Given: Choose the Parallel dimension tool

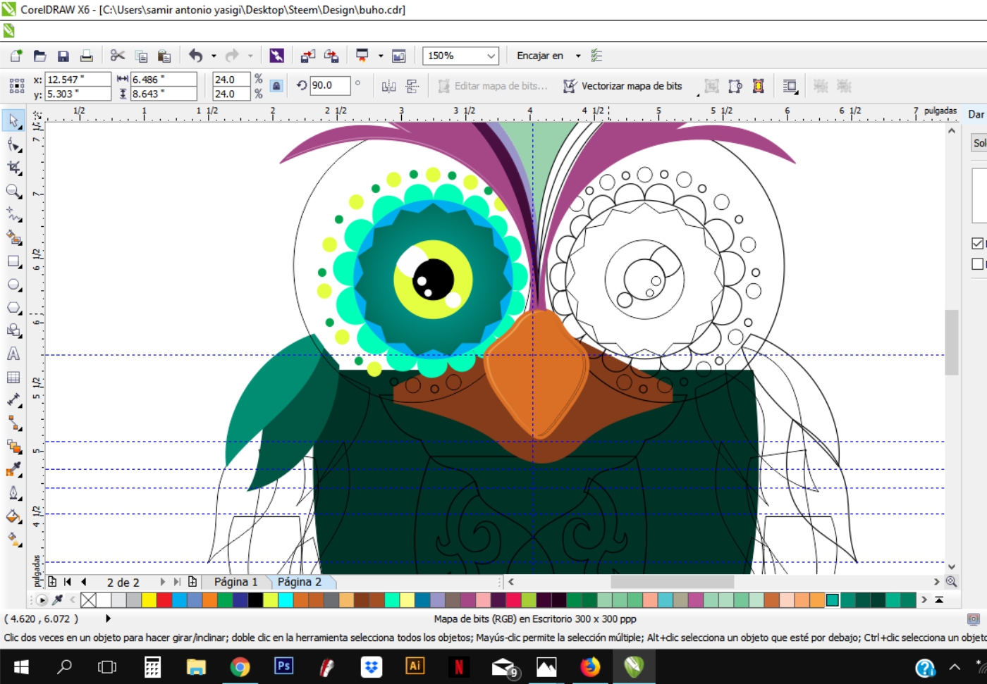Looking at the screenshot, I should (x=13, y=400).
